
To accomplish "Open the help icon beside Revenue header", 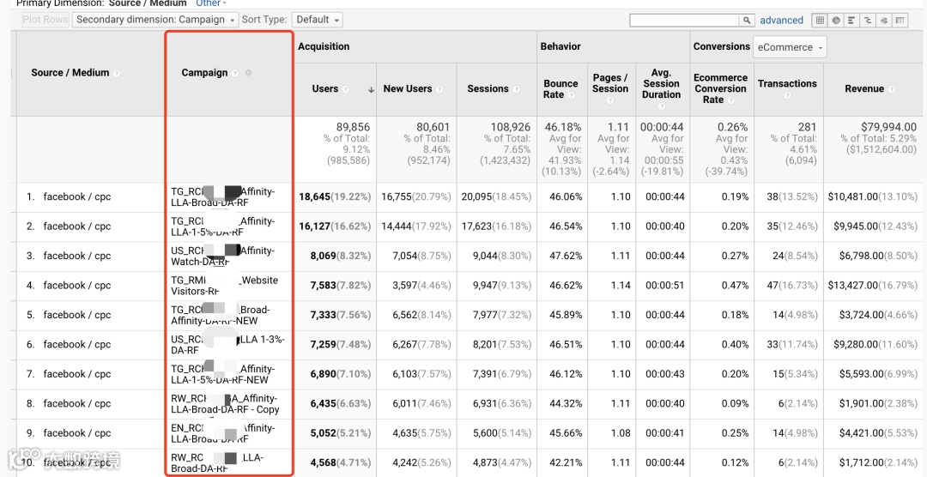I will click(x=891, y=89).
